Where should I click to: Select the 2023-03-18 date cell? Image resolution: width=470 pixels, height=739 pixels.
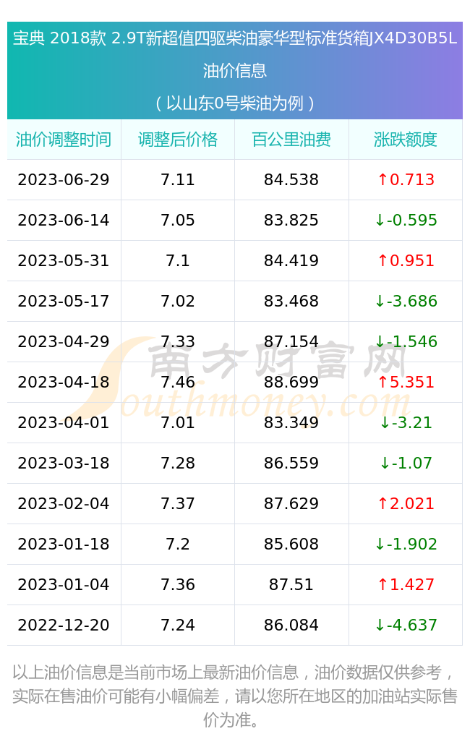pos(64,464)
